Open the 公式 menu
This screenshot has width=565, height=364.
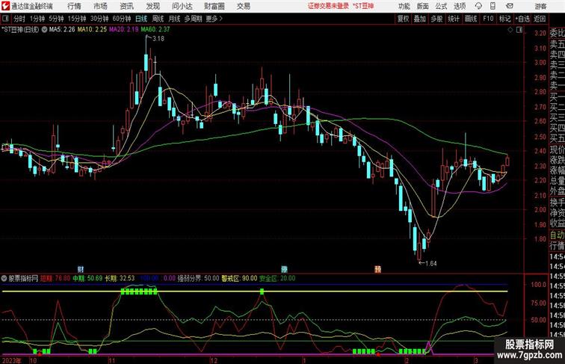point(441,6)
